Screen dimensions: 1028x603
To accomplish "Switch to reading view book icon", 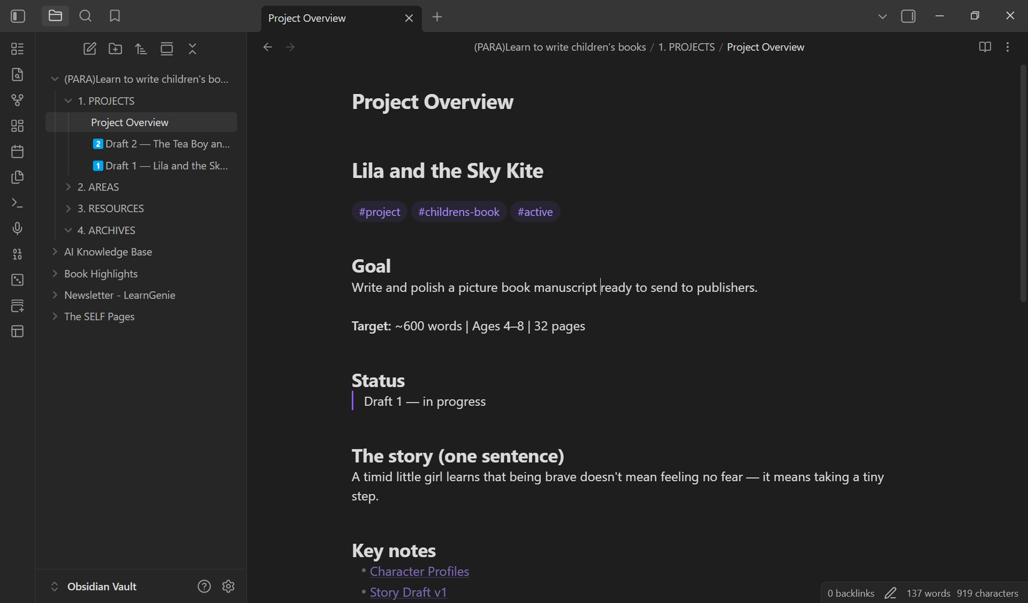I will coord(985,47).
